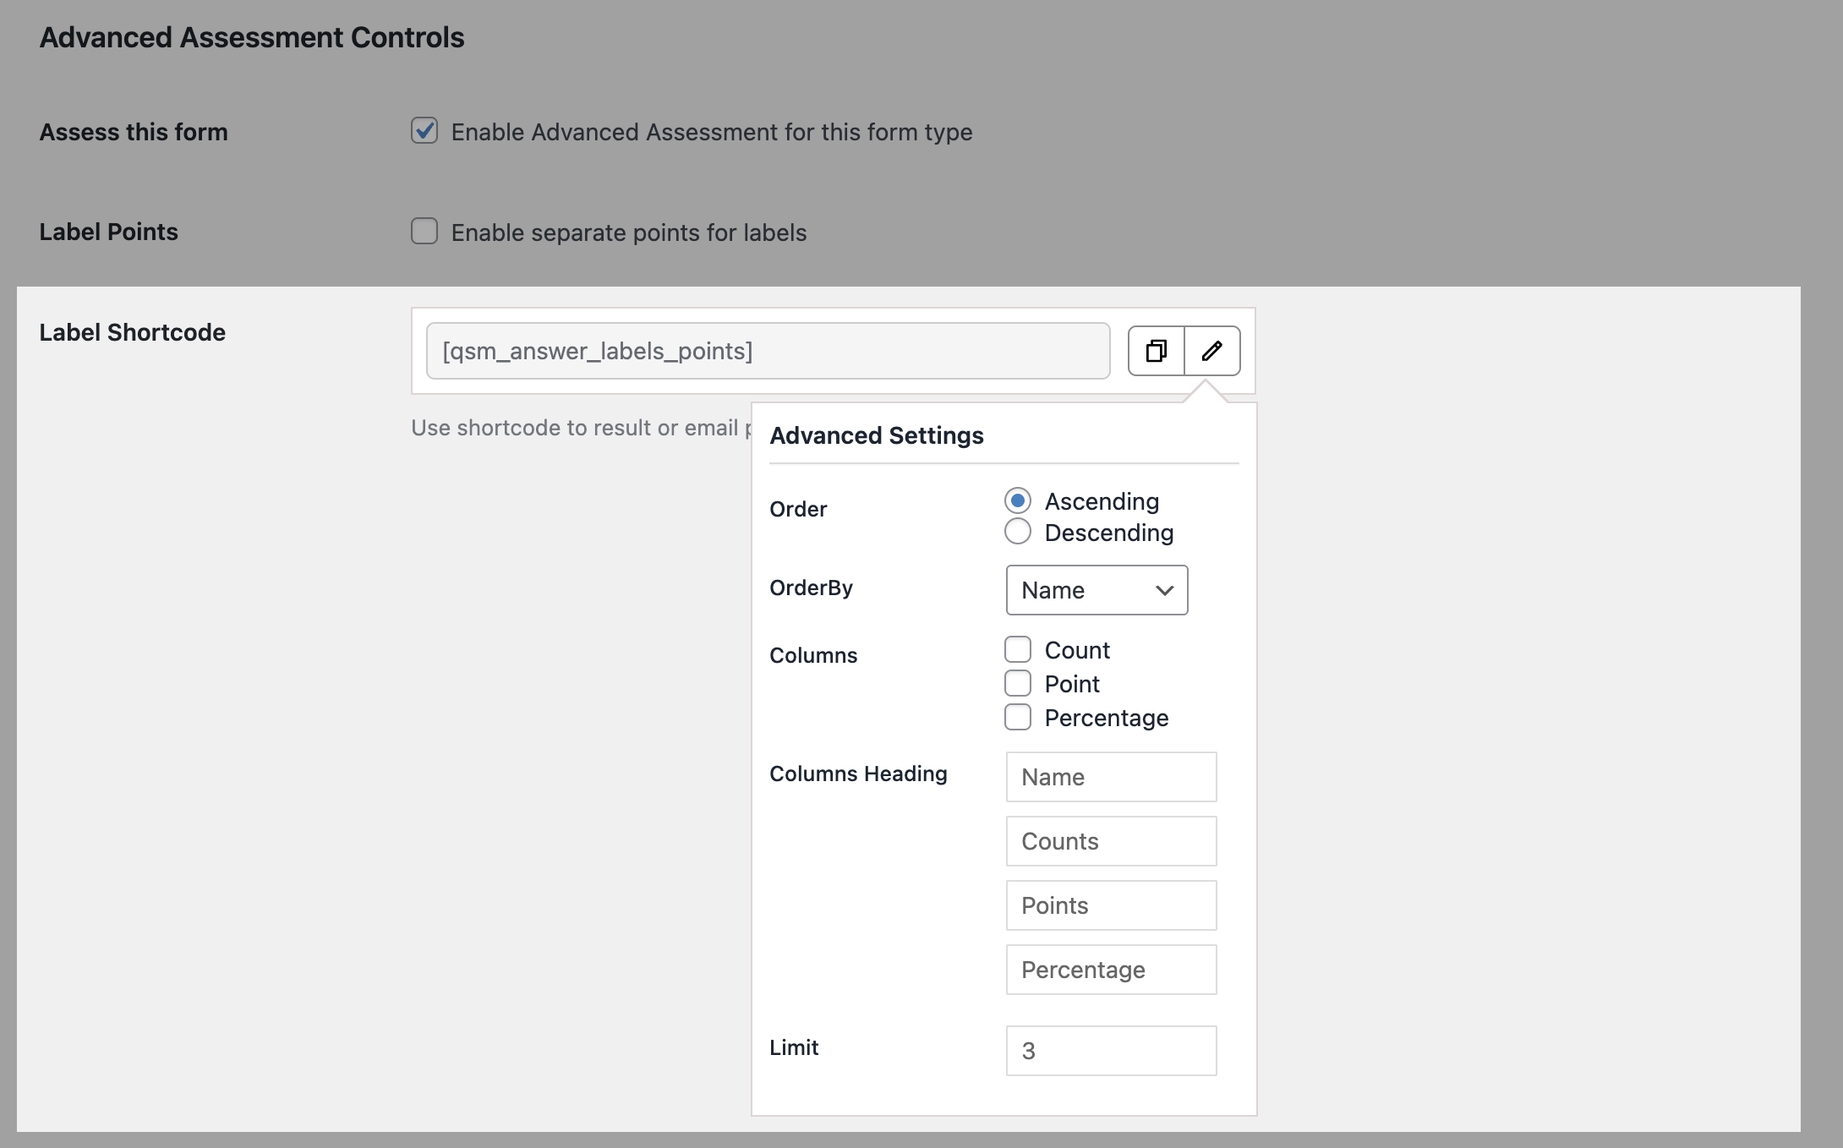Click the Advanced Settings popup heading
The image size is (1843, 1148).
(x=877, y=435)
